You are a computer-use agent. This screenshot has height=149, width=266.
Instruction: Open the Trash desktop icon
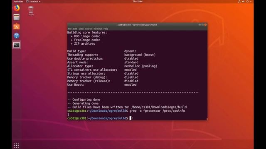pyautogui.click(x=31, y=11)
